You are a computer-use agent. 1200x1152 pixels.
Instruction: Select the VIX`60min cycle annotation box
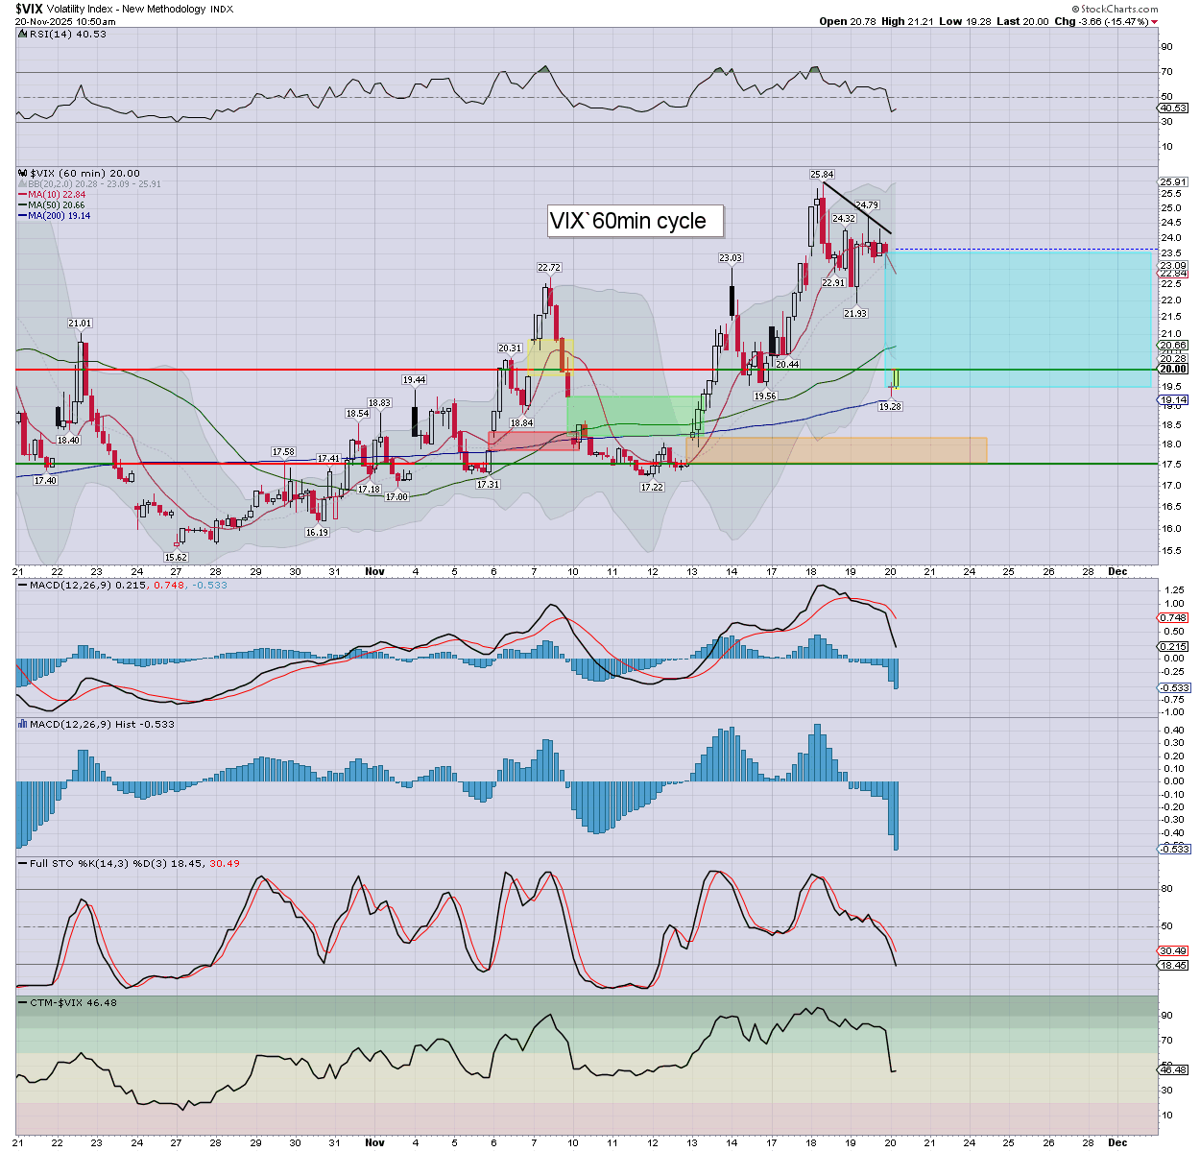636,221
